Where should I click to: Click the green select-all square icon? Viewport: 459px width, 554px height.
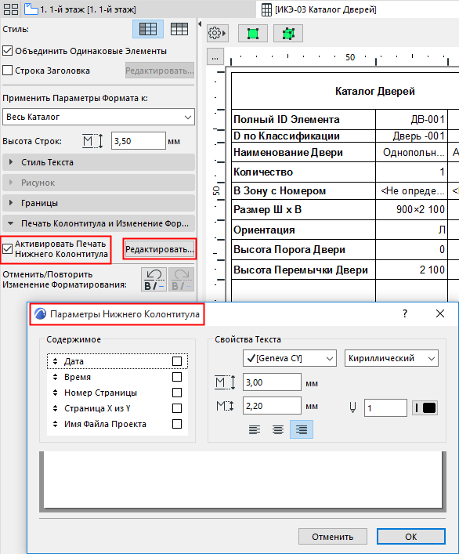[253, 34]
